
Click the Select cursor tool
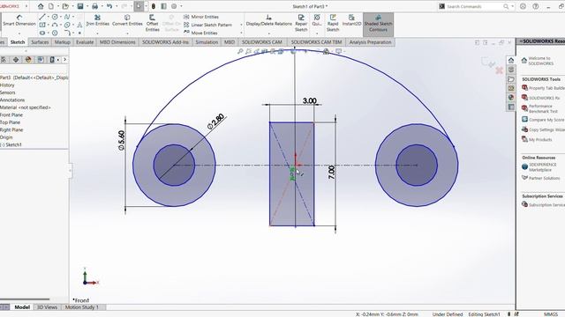(x=139, y=6)
